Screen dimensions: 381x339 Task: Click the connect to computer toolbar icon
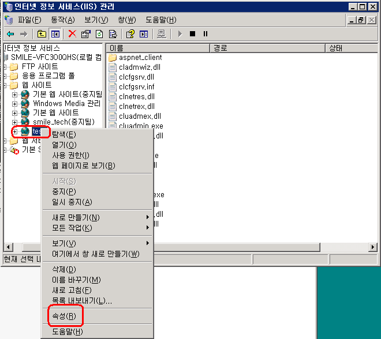coord(162,34)
